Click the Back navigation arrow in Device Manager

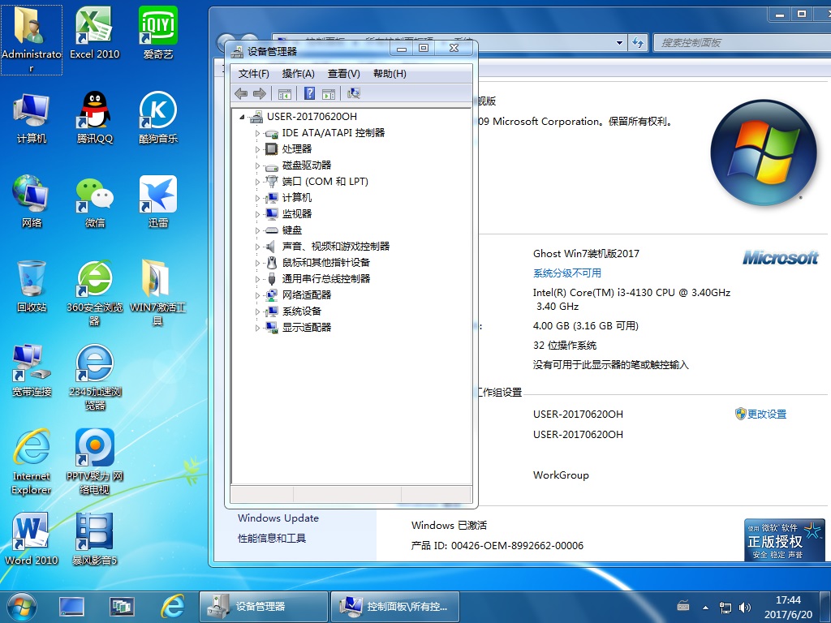tap(240, 93)
